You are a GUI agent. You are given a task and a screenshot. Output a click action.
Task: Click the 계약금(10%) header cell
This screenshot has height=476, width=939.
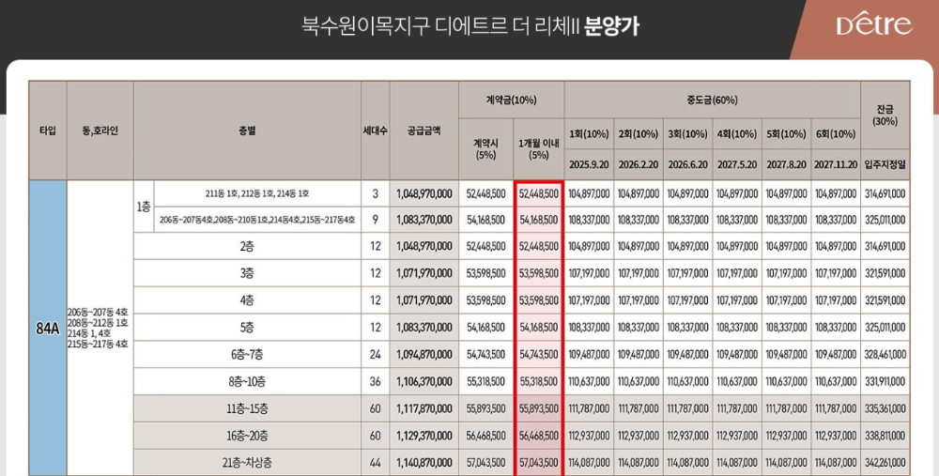click(511, 100)
